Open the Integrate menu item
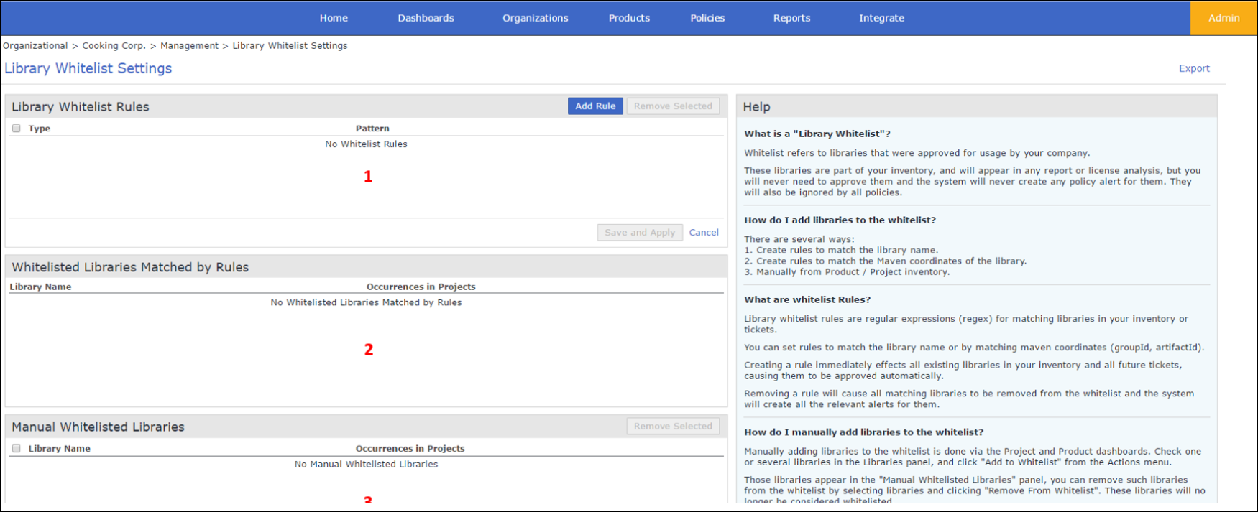Viewport: 1258px width, 512px height. point(881,18)
